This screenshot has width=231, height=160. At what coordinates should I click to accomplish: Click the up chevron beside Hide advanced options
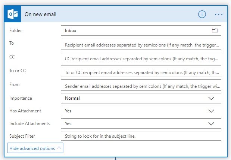click(x=59, y=148)
